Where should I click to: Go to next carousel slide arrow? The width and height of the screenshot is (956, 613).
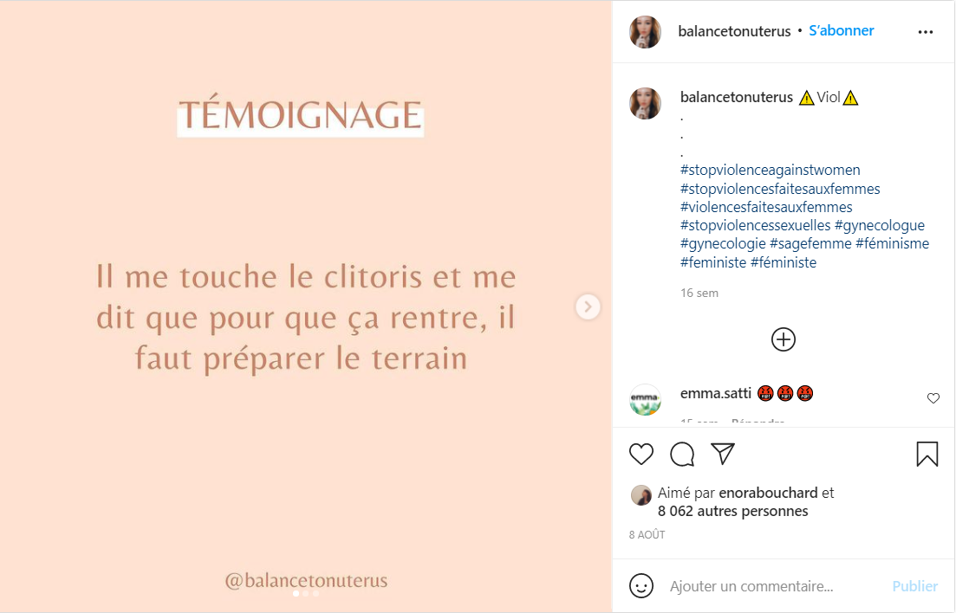[588, 306]
